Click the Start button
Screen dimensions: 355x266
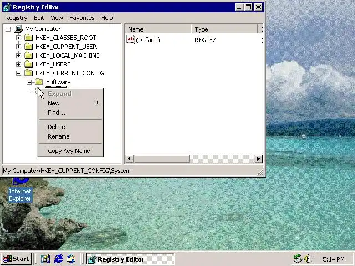[16, 259]
